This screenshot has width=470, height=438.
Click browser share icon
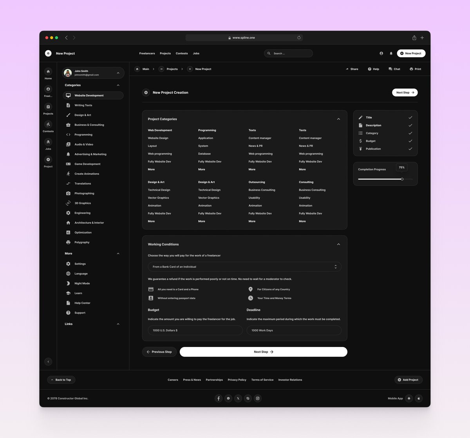pos(414,38)
